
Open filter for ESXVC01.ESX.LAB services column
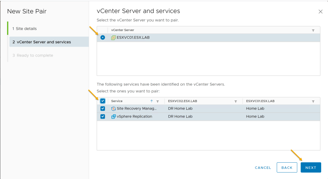click(x=313, y=101)
